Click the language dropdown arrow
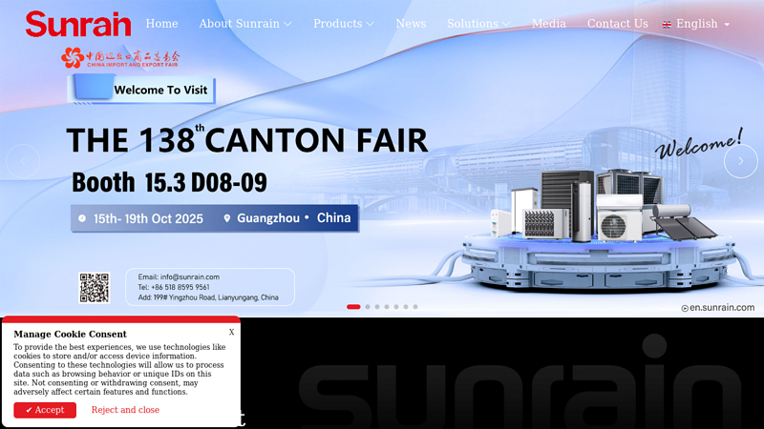The width and height of the screenshot is (764, 429). [x=727, y=25]
